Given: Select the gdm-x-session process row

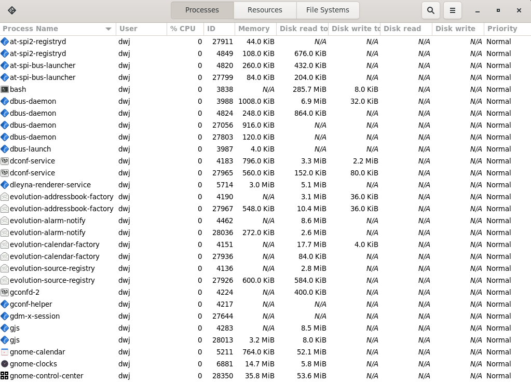Looking at the screenshot, I should pos(35,316).
